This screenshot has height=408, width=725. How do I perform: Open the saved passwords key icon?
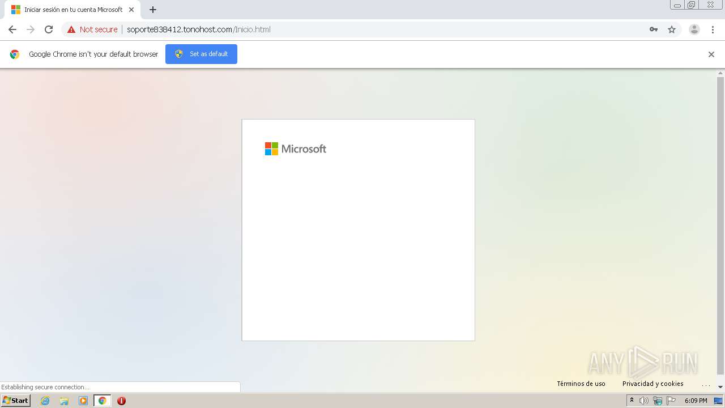coord(654,29)
